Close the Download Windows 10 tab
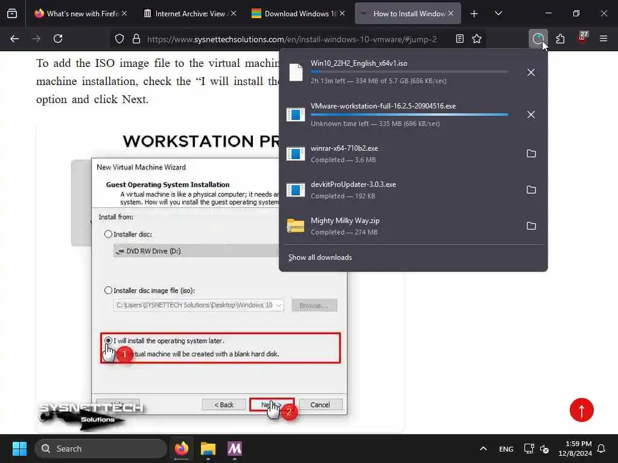This screenshot has height=463, width=618. (342, 13)
